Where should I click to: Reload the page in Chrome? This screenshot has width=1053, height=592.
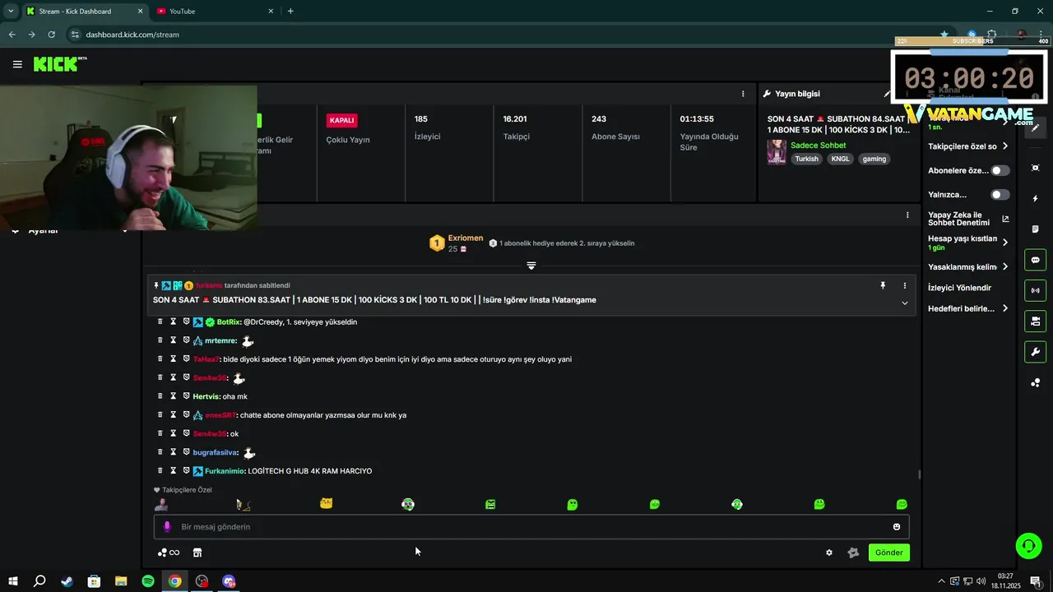point(51,35)
